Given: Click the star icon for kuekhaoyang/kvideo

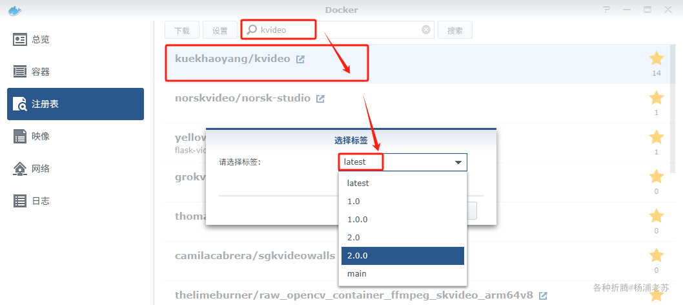Looking at the screenshot, I should point(656,58).
